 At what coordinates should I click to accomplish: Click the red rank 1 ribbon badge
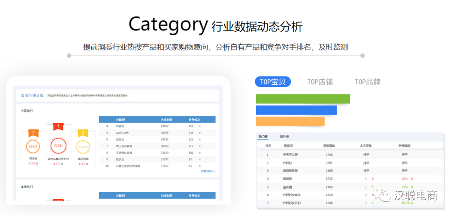pos(58,126)
